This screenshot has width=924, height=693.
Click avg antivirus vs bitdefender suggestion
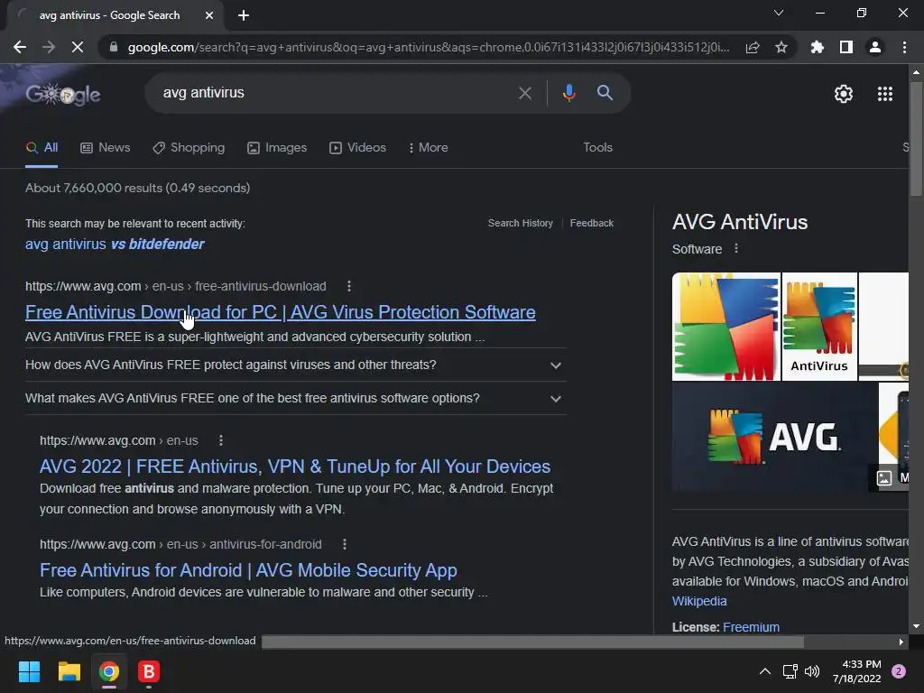115,244
